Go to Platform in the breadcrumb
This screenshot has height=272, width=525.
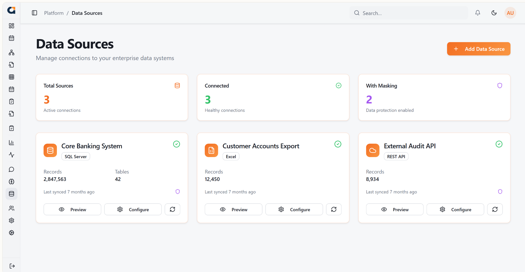click(x=54, y=13)
